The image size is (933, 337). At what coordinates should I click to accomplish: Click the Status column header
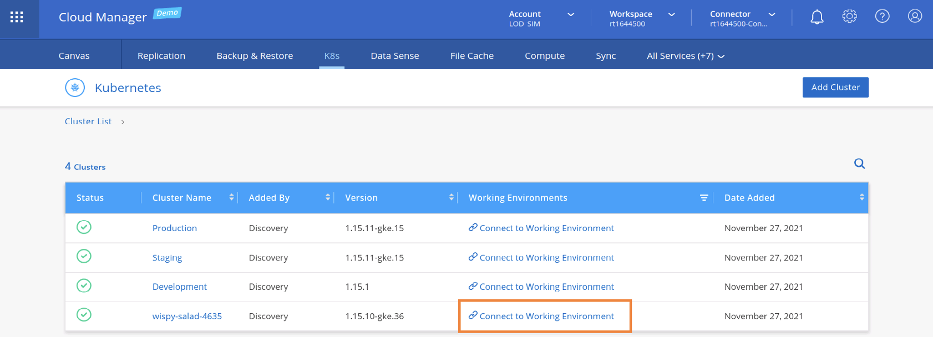coord(90,198)
